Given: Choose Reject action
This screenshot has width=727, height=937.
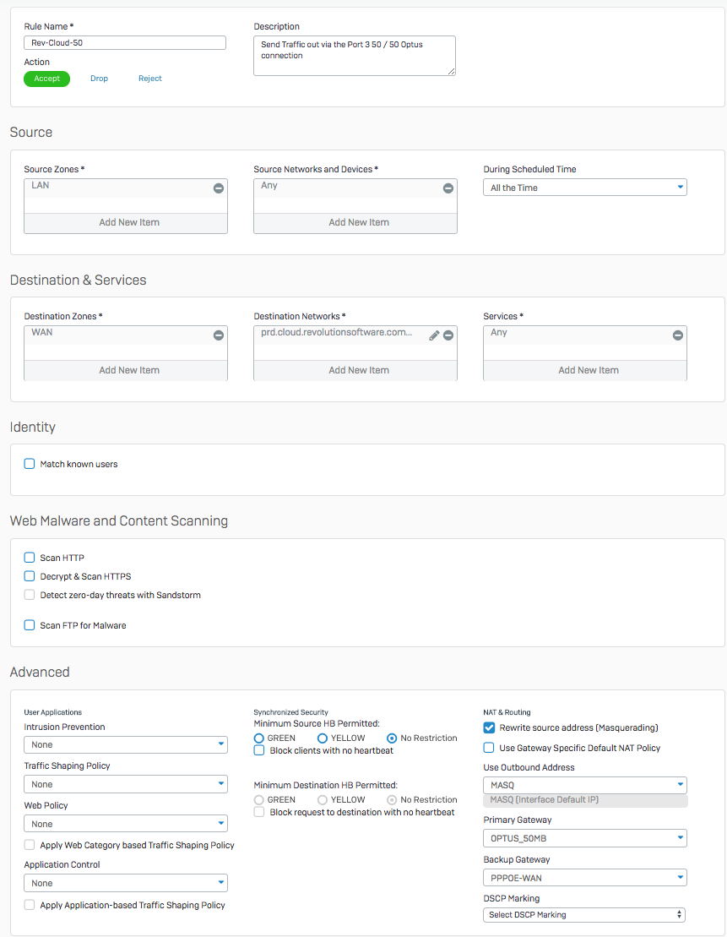Looking at the screenshot, I should click(x=150, y=79).
